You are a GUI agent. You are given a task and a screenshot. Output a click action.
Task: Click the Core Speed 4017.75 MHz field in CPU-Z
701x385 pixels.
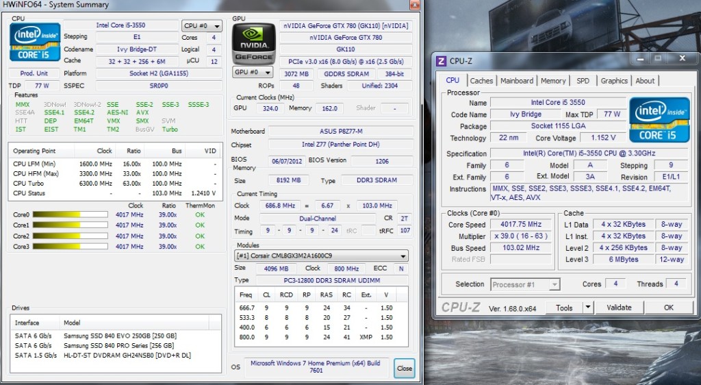pos(521,225)
